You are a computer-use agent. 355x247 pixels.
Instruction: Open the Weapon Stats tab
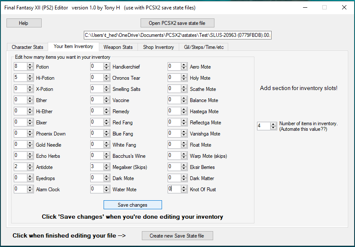(118, 47)
